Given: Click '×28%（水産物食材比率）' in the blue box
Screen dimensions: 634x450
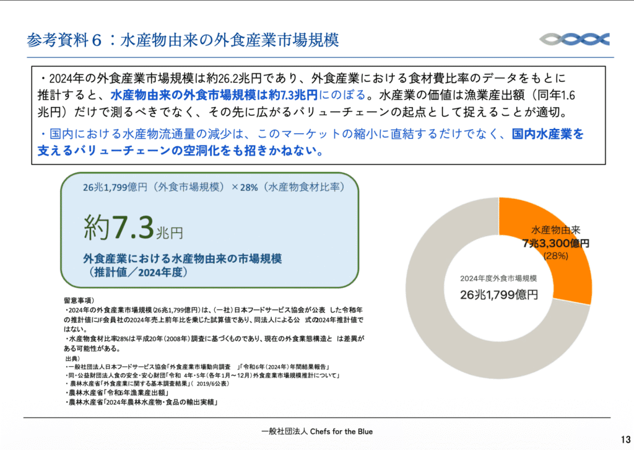Looking at the screenshot, I should click(289, 187).
